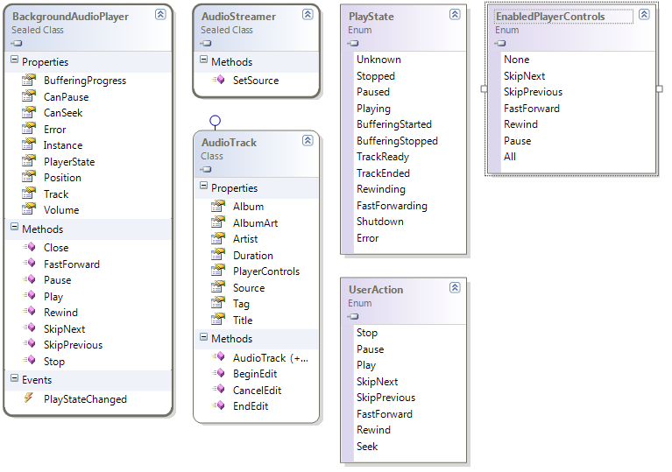This screenshot has width=672, height=472.
Task: Click the CanPause property icon
Action: (x=29, y=96)
